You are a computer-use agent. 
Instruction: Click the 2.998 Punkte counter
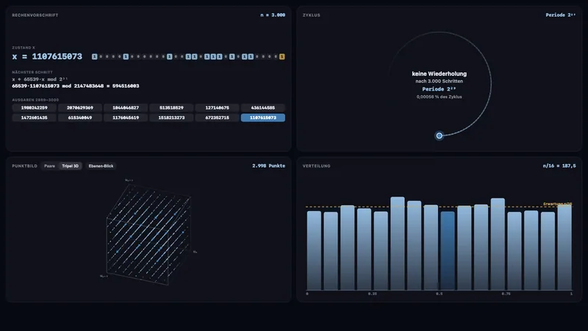268,166
